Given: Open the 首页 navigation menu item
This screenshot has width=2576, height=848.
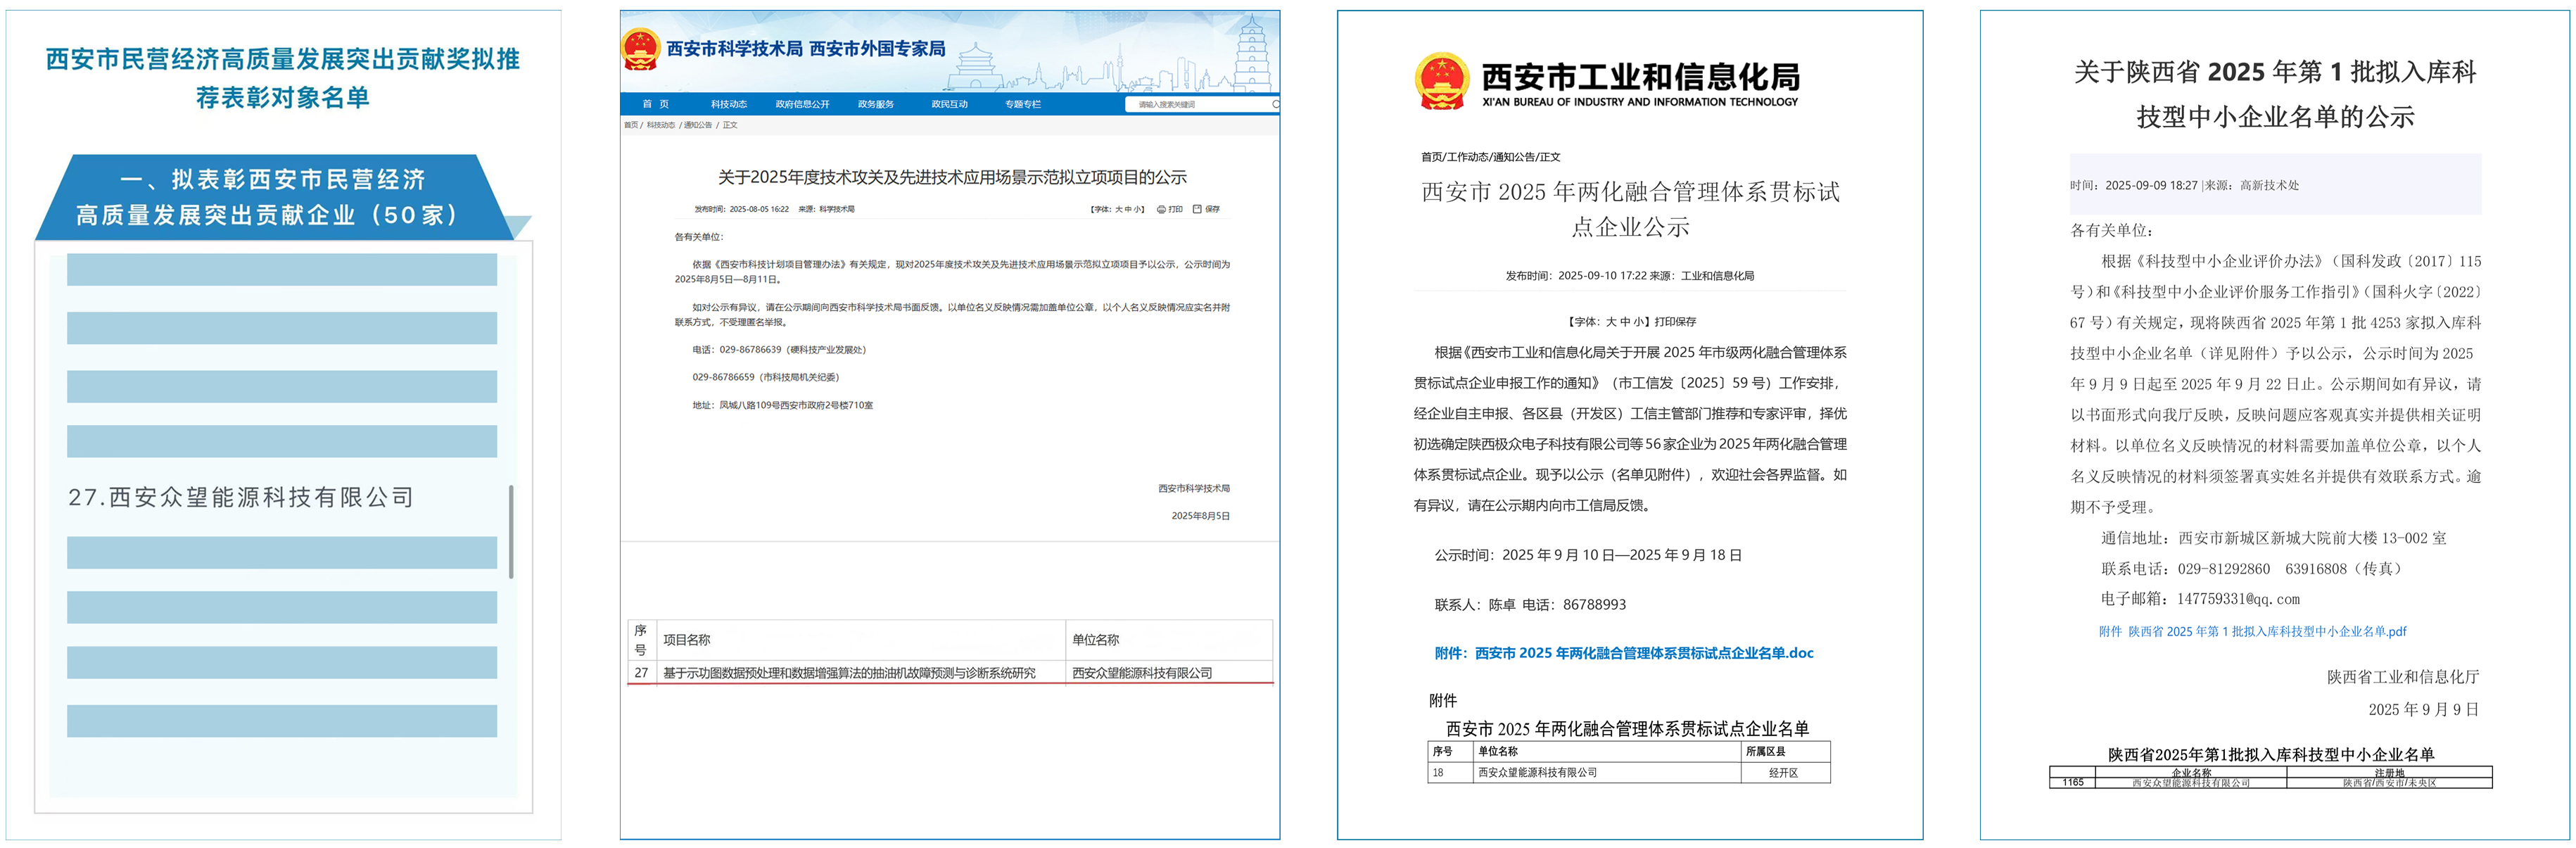Looking at the screenshot, I should tap(655, 104).
